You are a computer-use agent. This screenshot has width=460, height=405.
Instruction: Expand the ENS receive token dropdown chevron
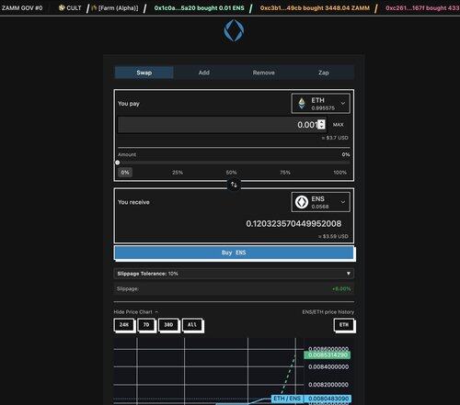pyautogui.click(x=343, y=202)
